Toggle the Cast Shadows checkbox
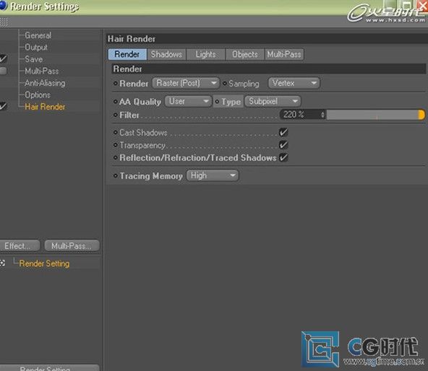 tap(283, 133)
